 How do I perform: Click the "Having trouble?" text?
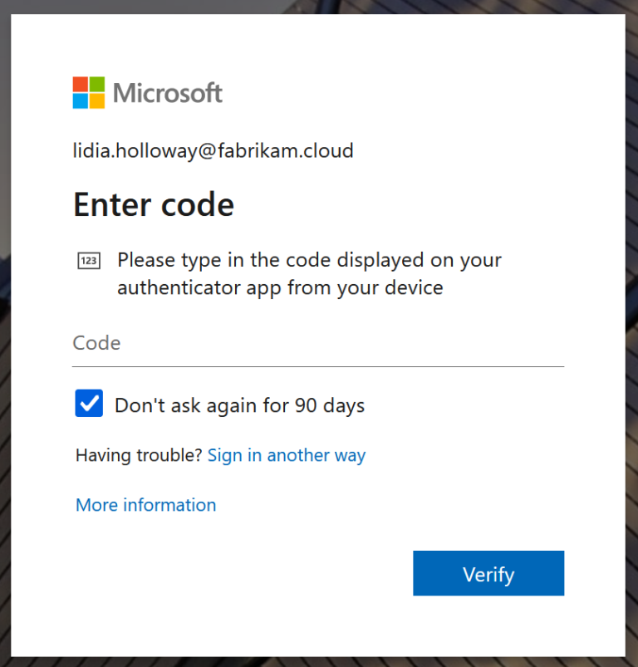click(x=139, y=455)
